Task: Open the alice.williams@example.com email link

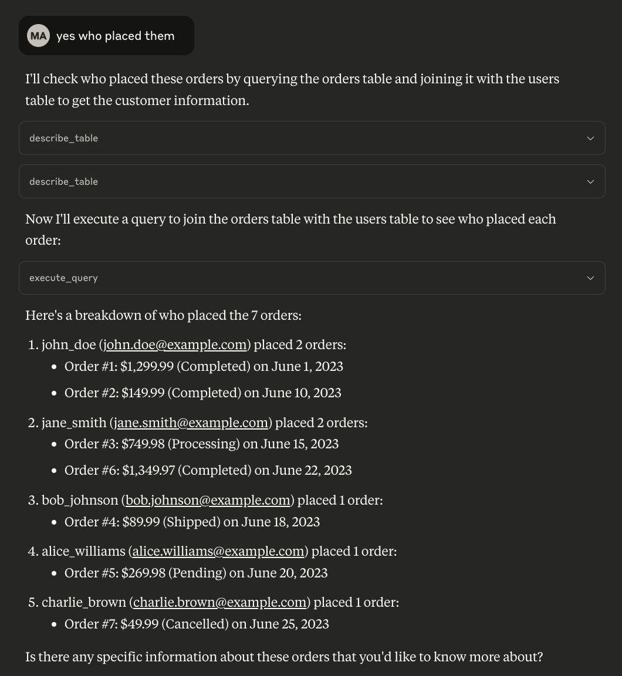Action: [x=218, y=552]
